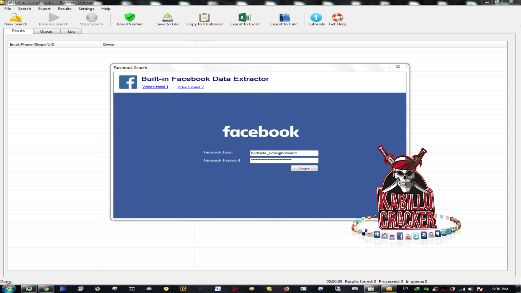
Task: Open the Email Verifier tool
Action: point(130,19)
